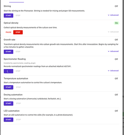Click the disabled Stop button under Temperature automation
The width and height of the screenshot is (124, 135).
tap(18, 87)
